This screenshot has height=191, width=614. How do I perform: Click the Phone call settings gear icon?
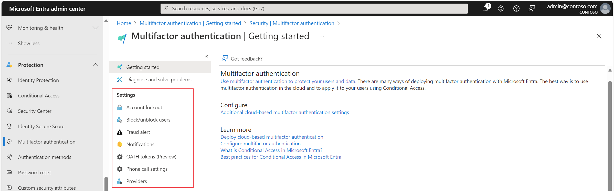(120, 169)
